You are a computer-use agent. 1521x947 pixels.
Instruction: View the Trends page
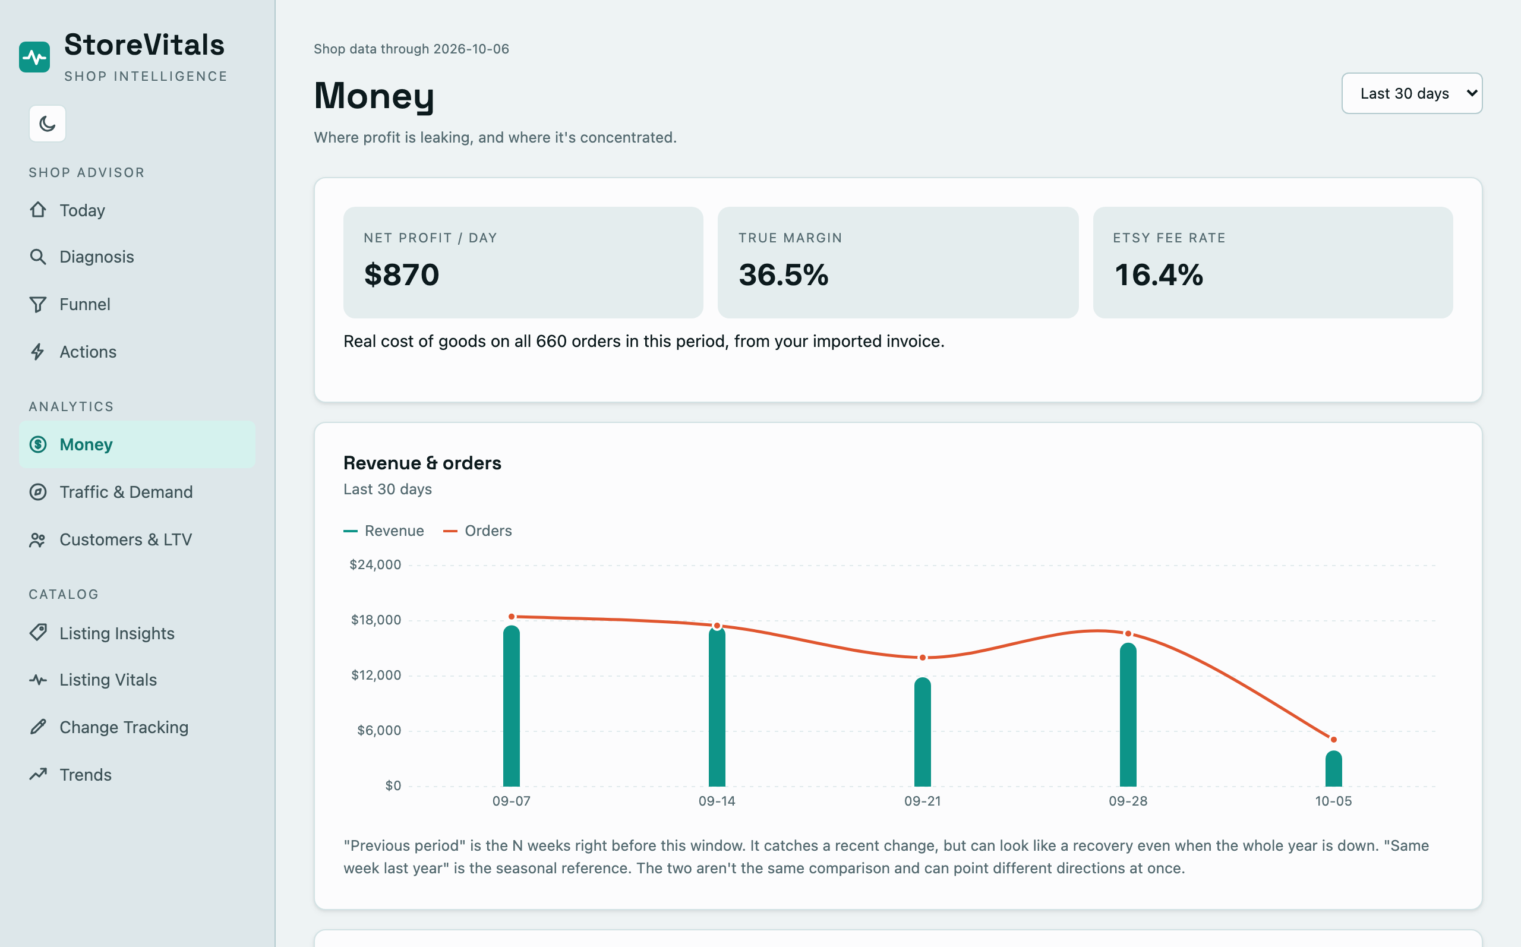pyautogui.click(x=137, y=774)
